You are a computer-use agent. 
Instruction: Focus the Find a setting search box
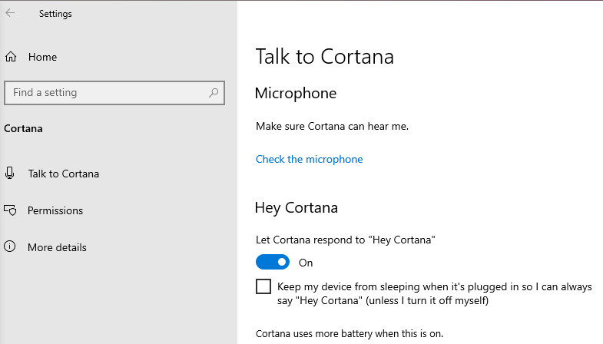point(114,93)
